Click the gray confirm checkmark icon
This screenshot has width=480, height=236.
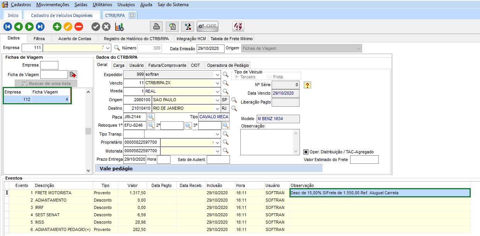(x=95, y=27)
